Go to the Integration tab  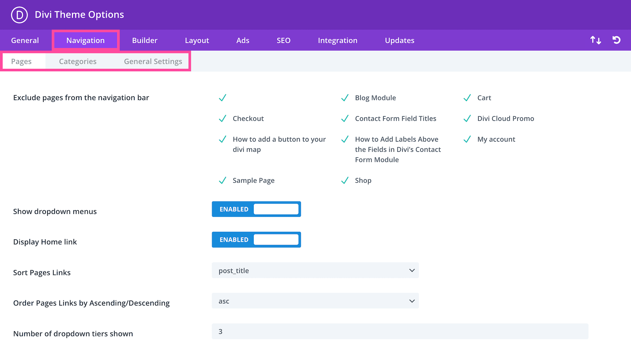tap(337, 41)
